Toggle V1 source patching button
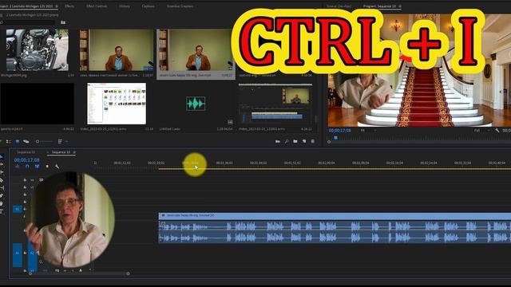The image size is (511, 287). 18,209
